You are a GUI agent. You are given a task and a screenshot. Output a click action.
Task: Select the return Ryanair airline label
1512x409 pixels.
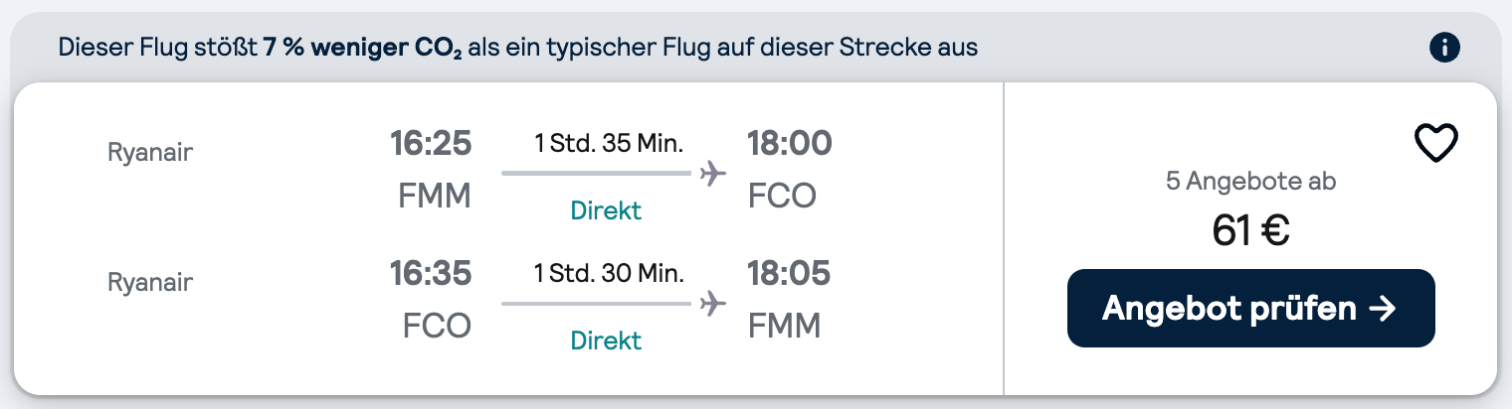tap(150, 282)
